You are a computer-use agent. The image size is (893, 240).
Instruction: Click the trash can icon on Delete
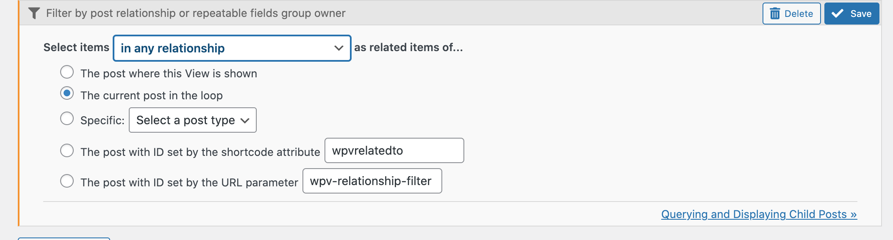775,14
